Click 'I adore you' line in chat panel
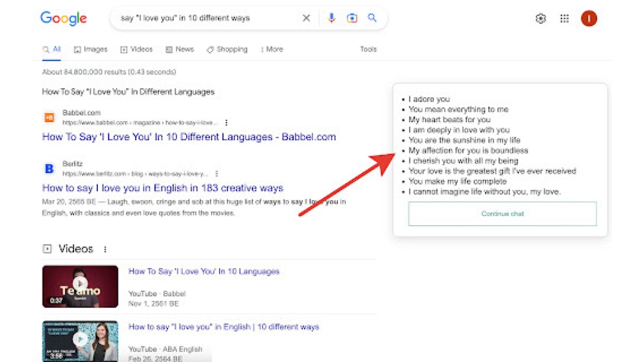 (x=429, y=99)
